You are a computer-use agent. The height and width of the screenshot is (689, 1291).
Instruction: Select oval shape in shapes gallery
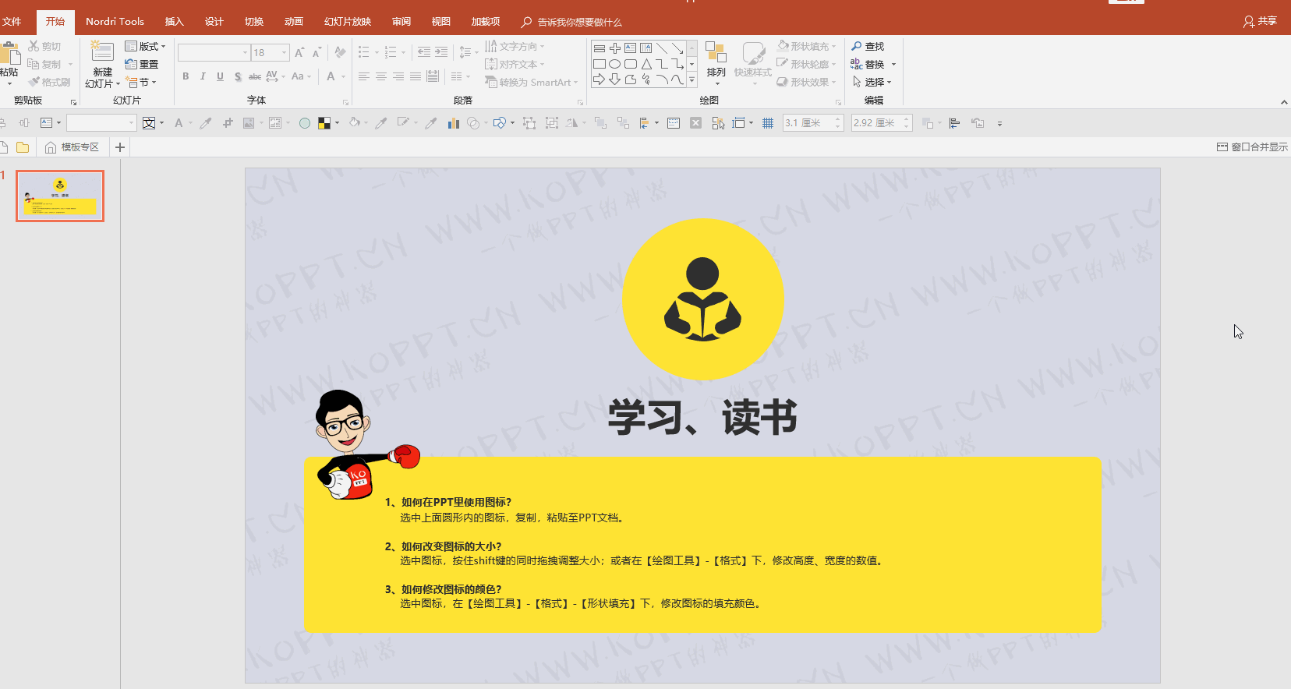(x=614, y=64)
